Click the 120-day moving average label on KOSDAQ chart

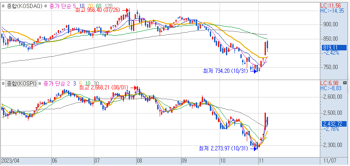coord(108,6)
